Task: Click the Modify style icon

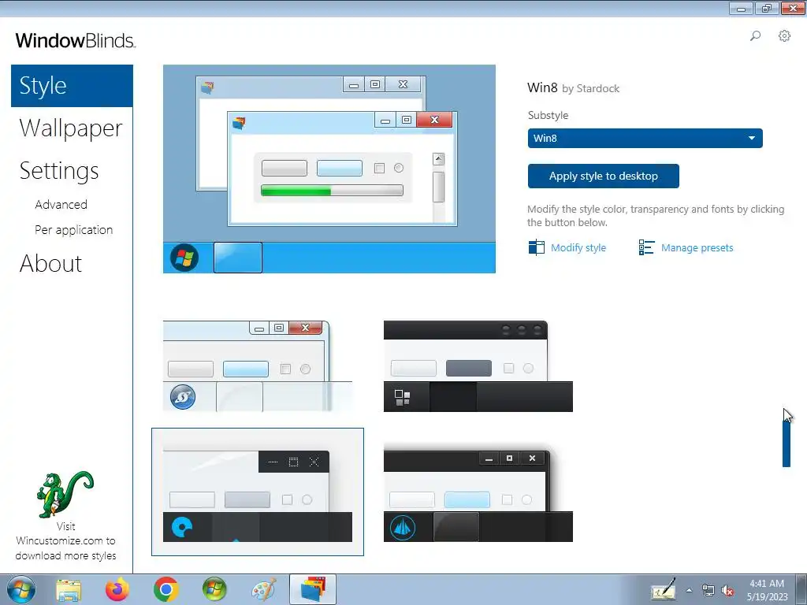Action: (536, 247)
